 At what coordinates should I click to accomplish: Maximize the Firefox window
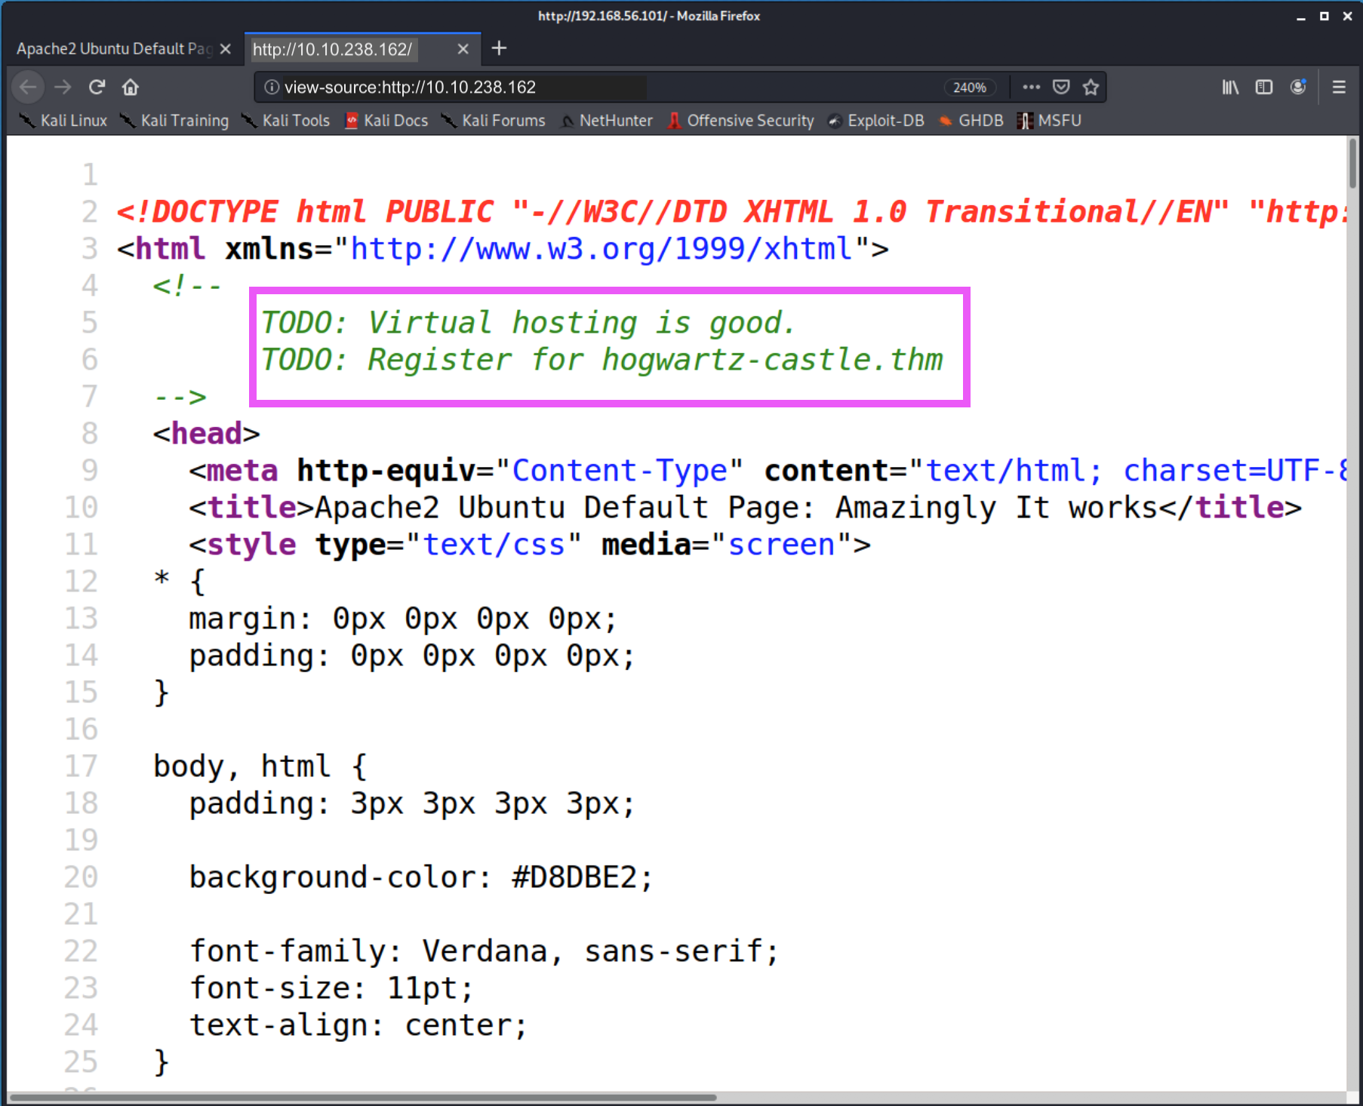(x=1325, y=17)
